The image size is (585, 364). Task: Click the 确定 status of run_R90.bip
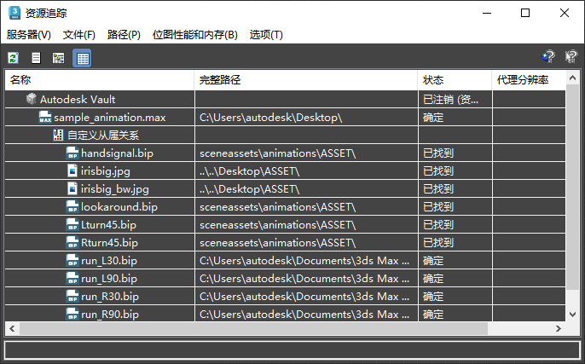click(433, 315)
